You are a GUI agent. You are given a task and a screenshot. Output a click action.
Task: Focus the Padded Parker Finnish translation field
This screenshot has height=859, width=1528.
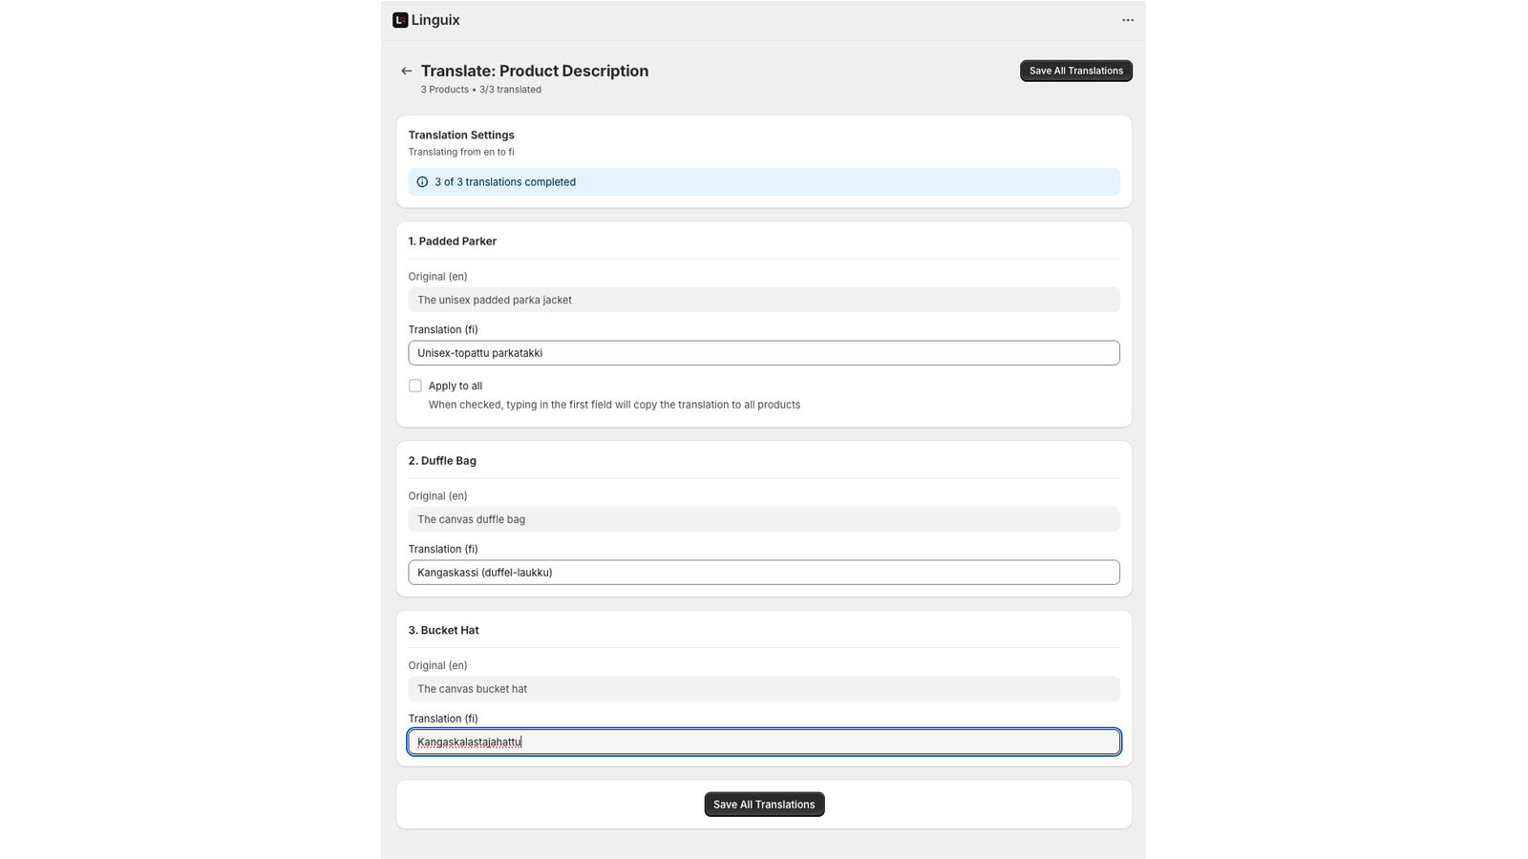[763, 353]
